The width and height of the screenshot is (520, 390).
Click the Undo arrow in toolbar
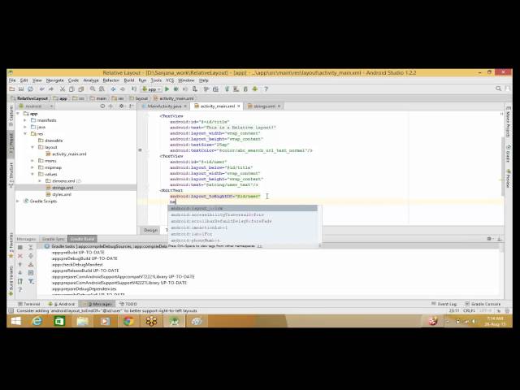click(41, 89)
